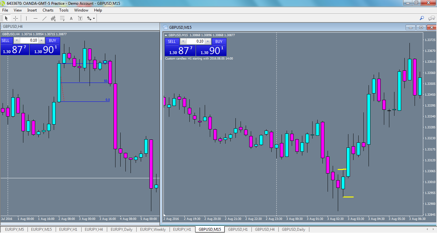Select the Vertical Line tool

click(26, 18)
